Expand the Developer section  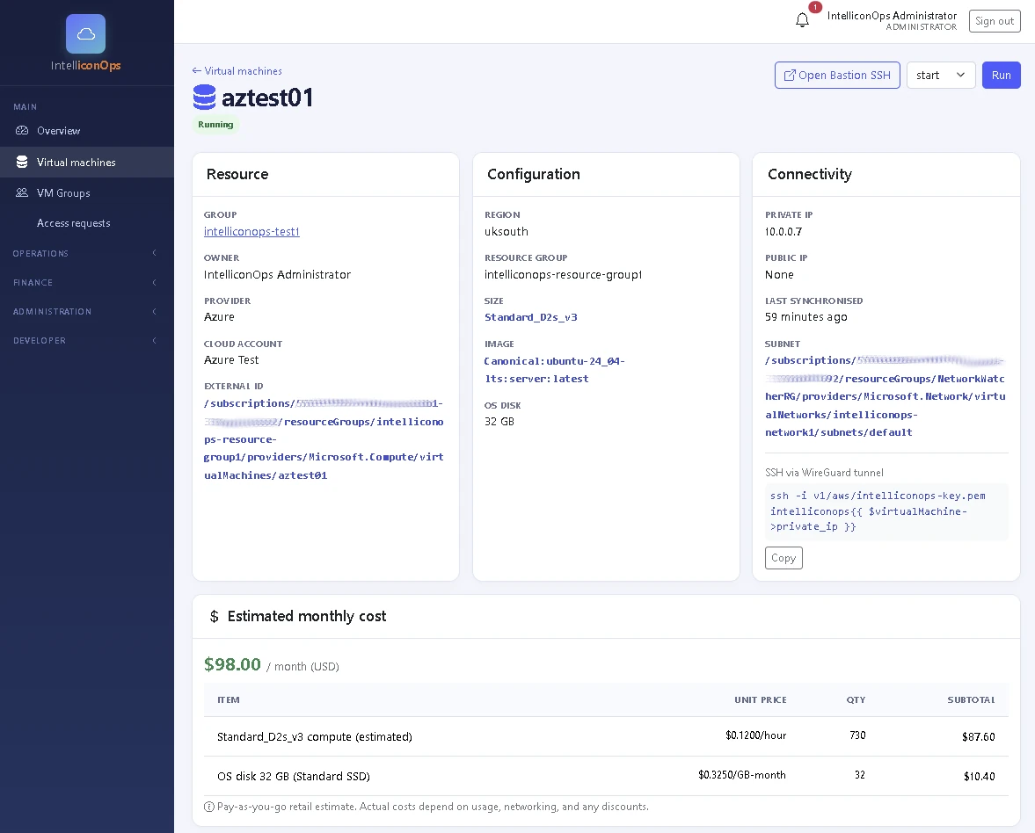(x=87, y=340)
